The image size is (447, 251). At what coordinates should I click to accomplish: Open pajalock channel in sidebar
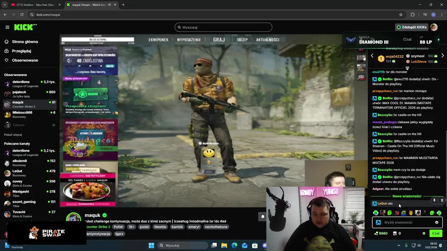[30, 94]
